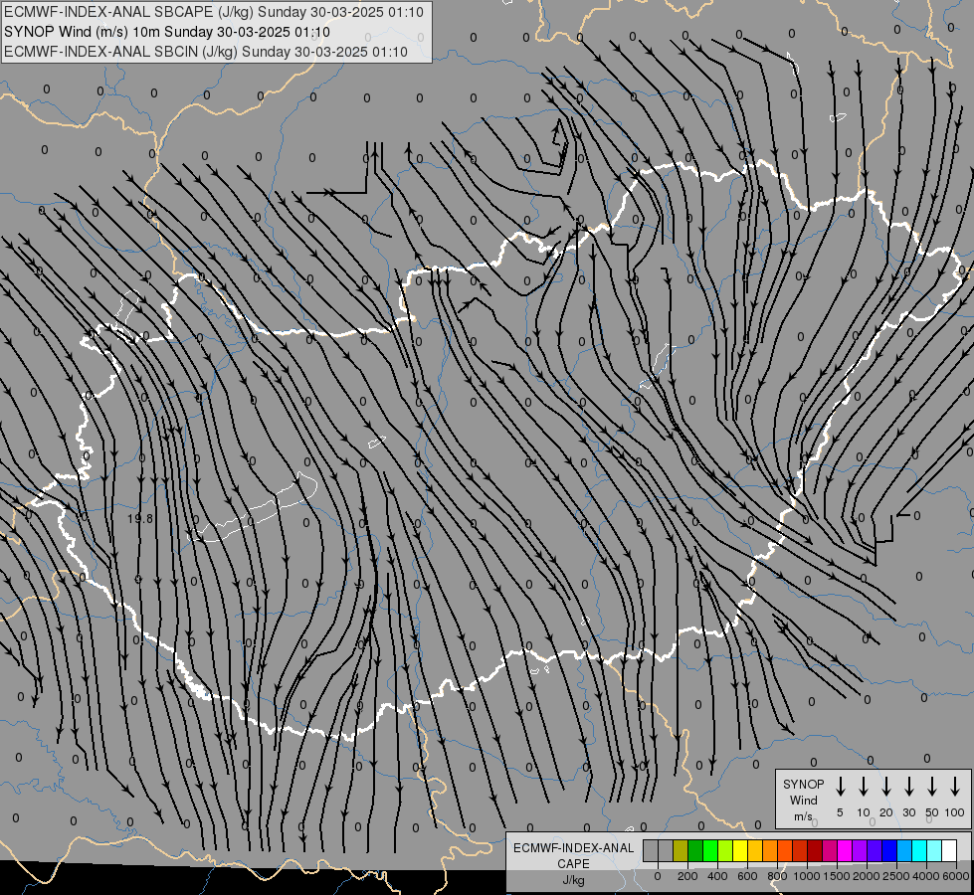Select the magenta CAPE legend swatch

click(x=845, y=850)
